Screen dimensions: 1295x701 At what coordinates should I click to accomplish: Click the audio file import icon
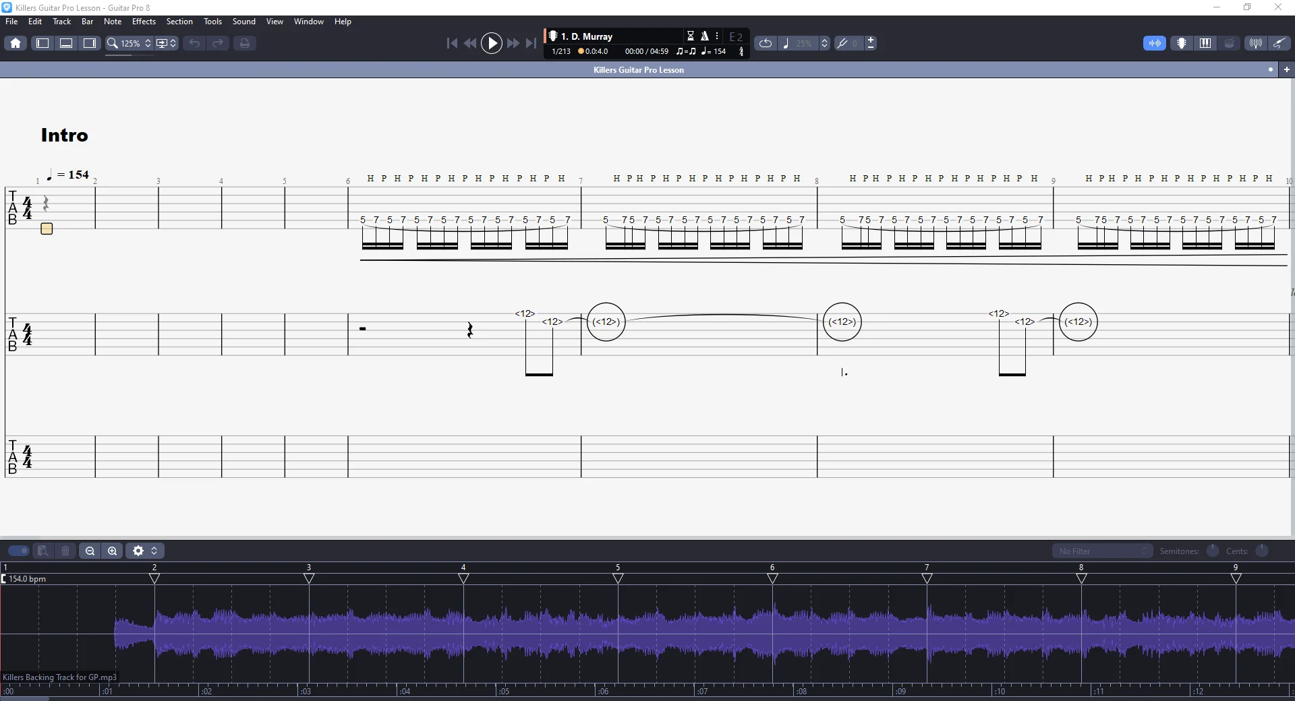(x=42, y=551)
